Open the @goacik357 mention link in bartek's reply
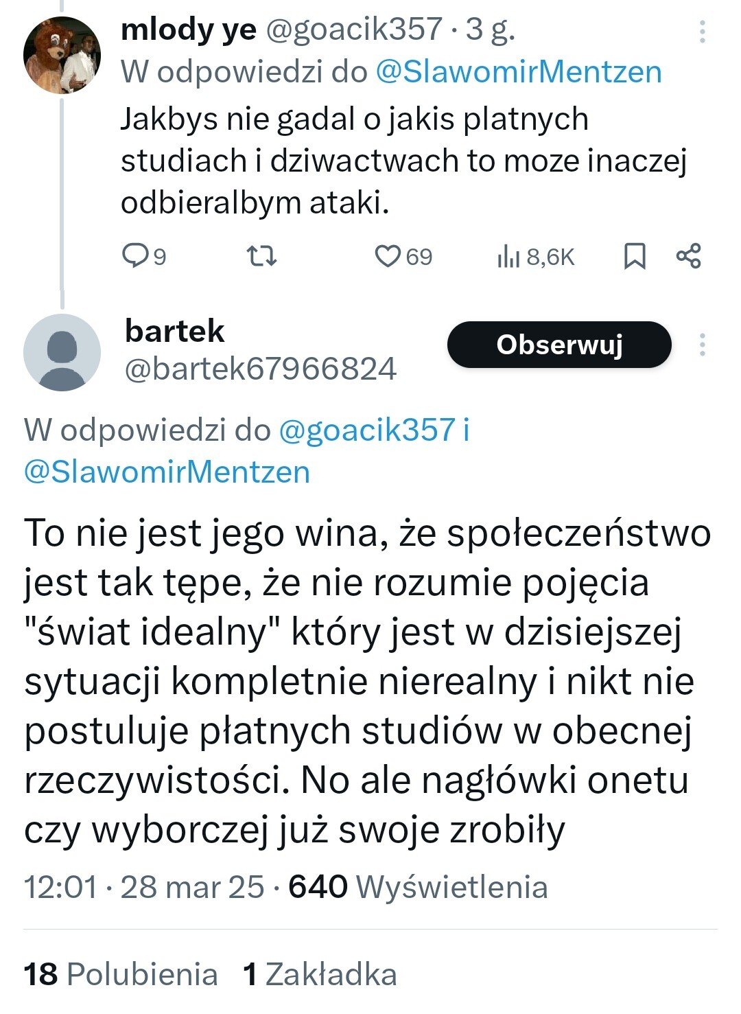 pyautogui.click(x=367, y=430)
